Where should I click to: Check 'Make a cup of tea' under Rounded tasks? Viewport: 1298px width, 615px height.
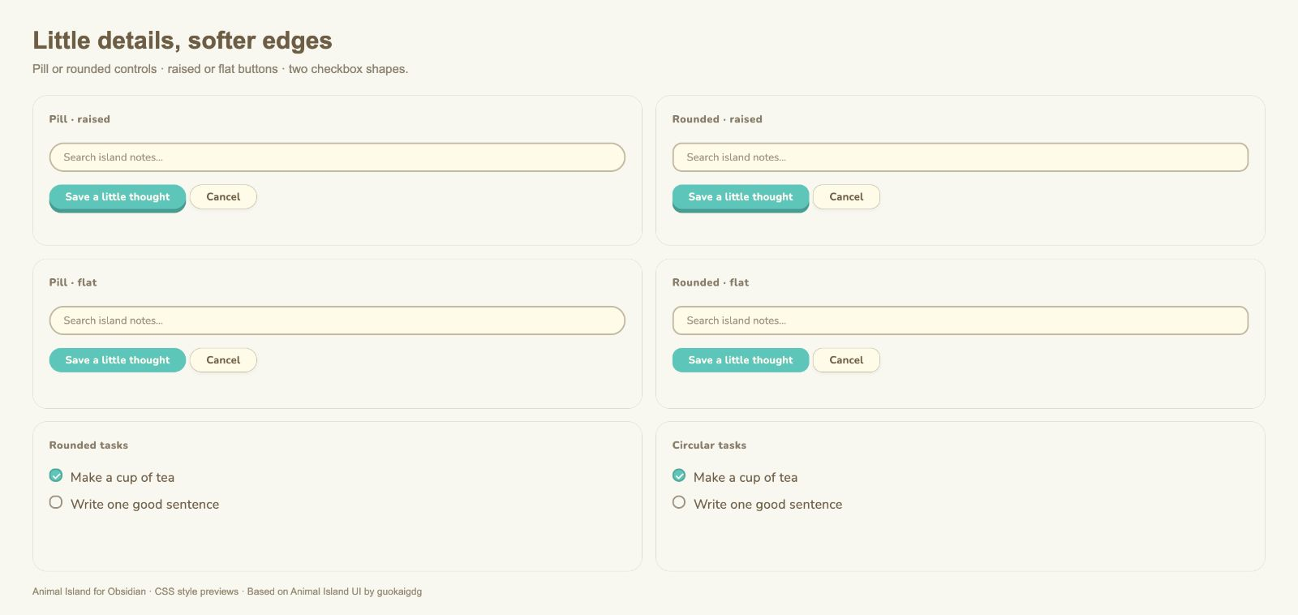point(56,475)
